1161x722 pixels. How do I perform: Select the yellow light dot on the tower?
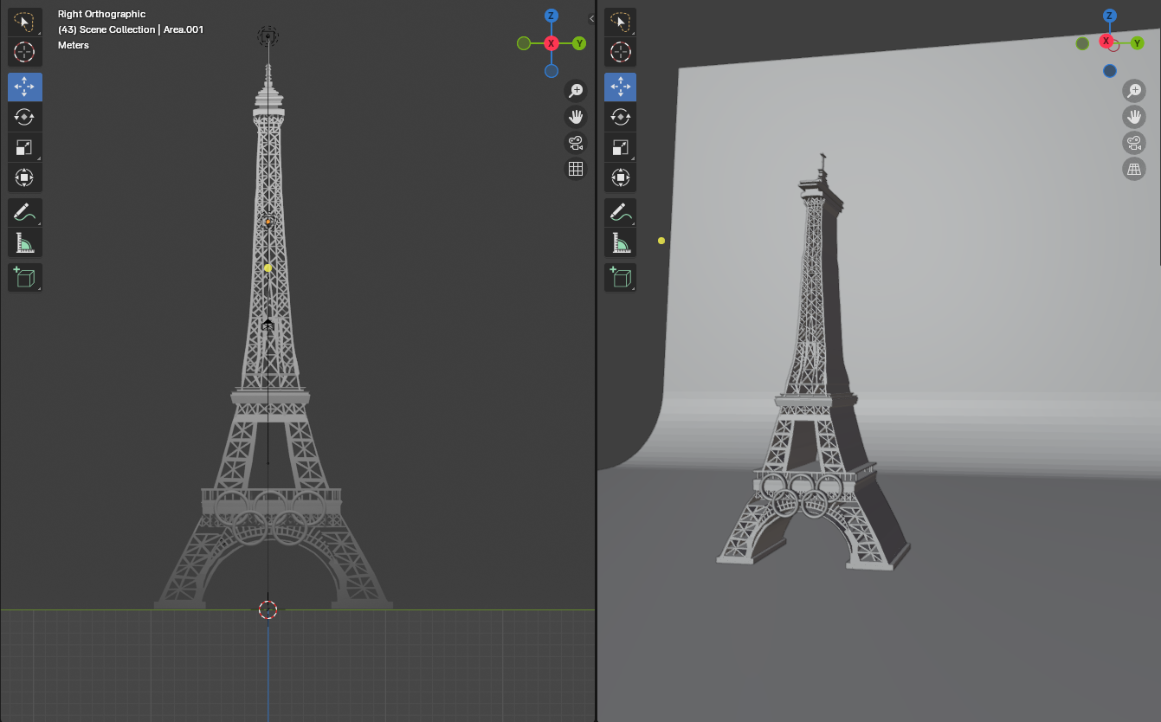[268, 268]
